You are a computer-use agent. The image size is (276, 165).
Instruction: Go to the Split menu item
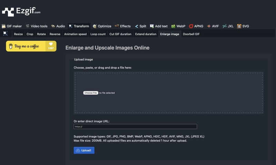click(140, 26)
